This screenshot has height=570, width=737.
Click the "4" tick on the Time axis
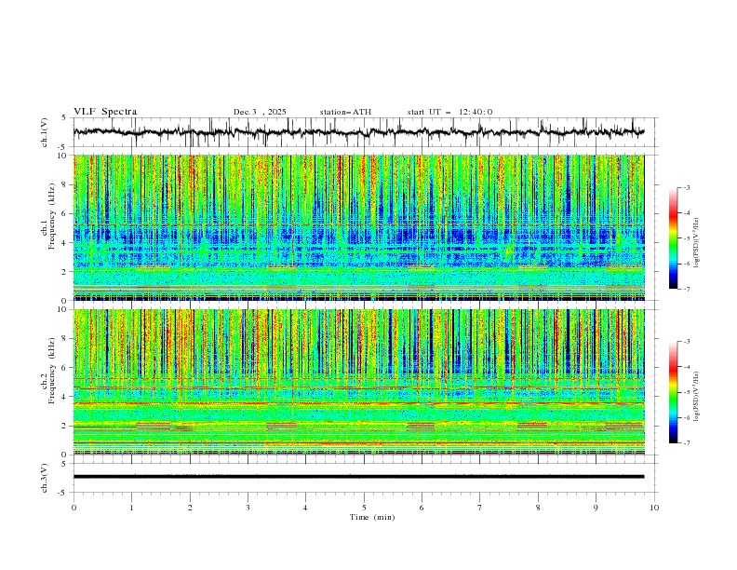[x=305, y=508]
